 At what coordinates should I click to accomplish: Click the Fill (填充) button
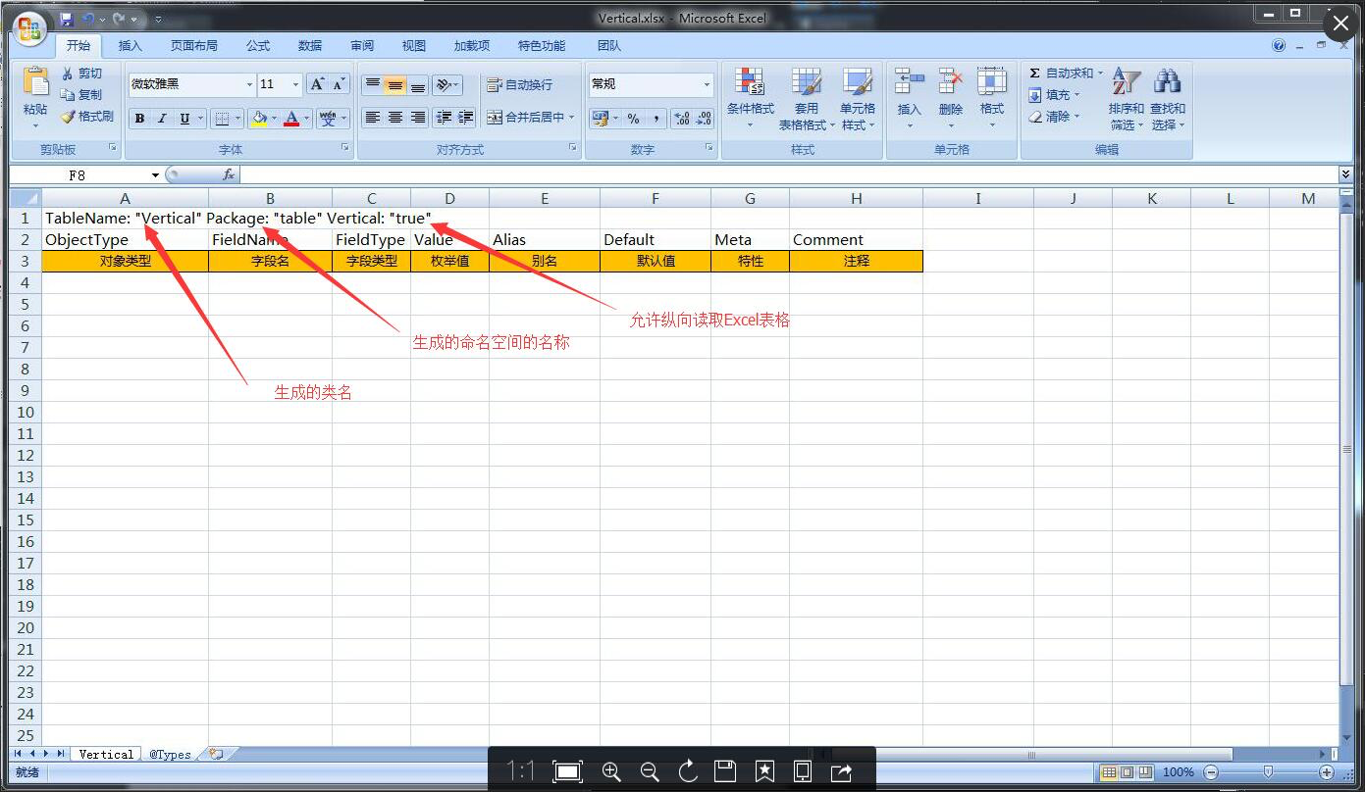(x=1054, y=95)
